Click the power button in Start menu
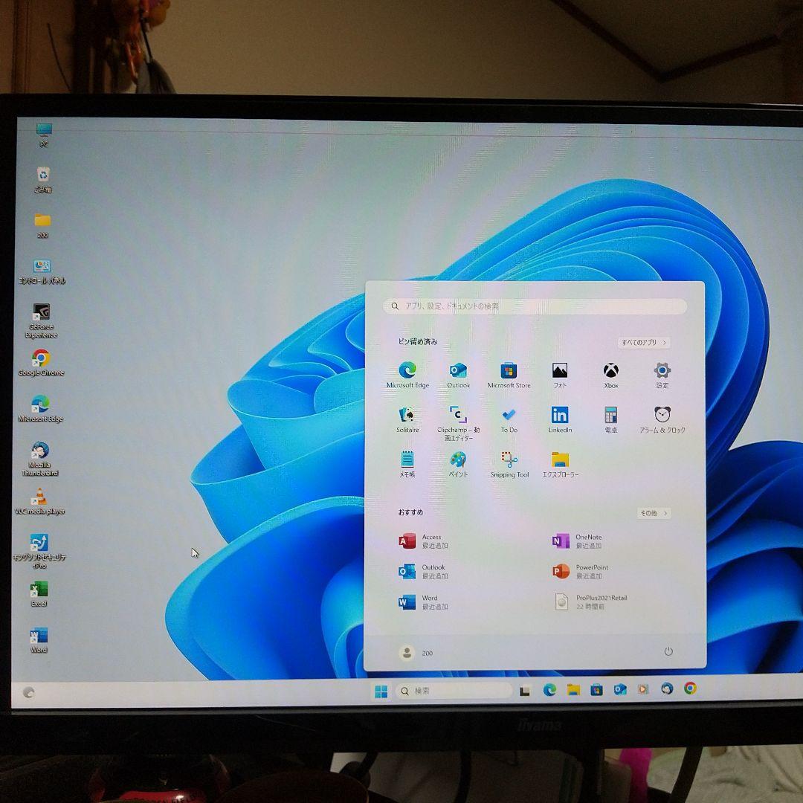The width and height of the screenshot is (803, 803). click(x=668, y=651)
